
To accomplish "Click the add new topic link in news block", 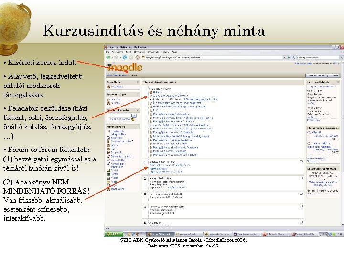I will 322,86.
